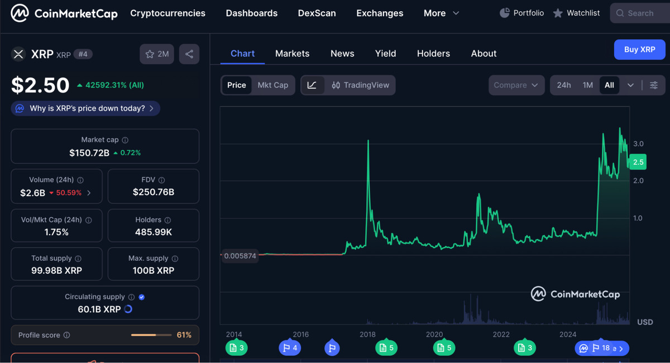Switch to line chart view icon
Image resolution: width=670 pixels, height=363 pixels.
312,85
